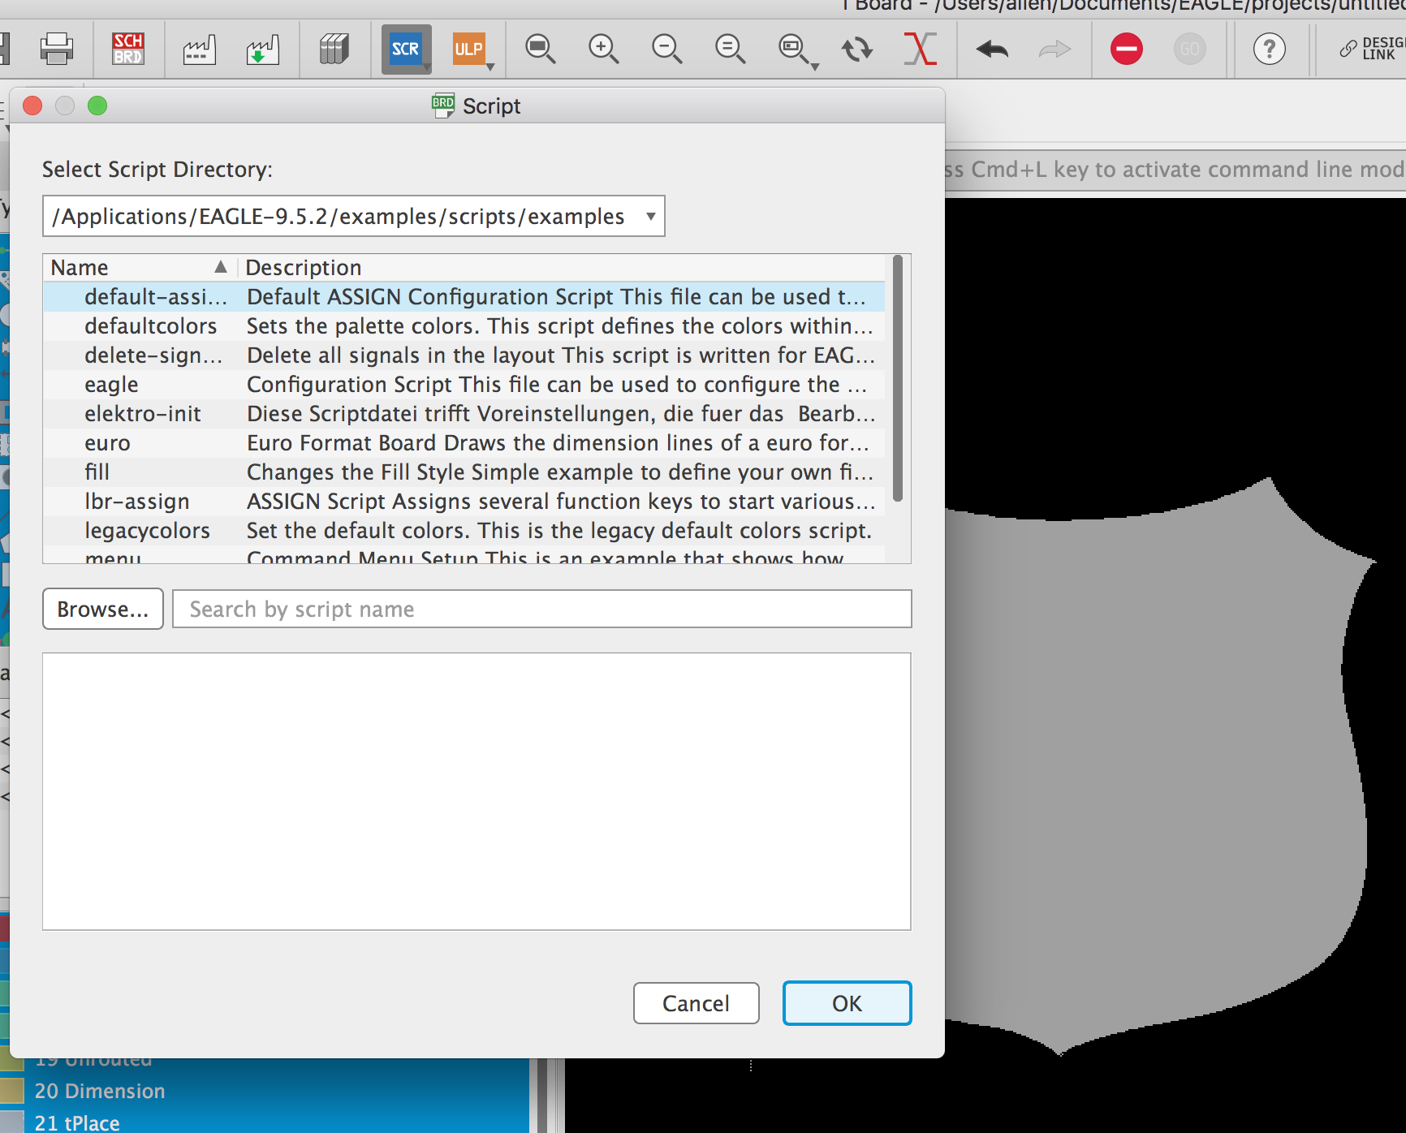Sort scripts by the Name column header
The height and width of the screenshot is (1133, 1406).
(140, 267)
